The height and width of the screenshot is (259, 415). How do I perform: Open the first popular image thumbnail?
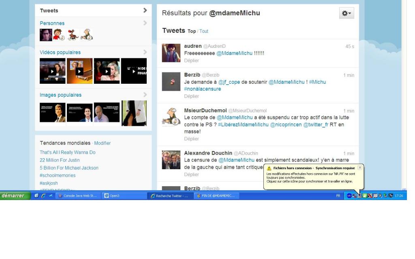[x=52, y=112]
